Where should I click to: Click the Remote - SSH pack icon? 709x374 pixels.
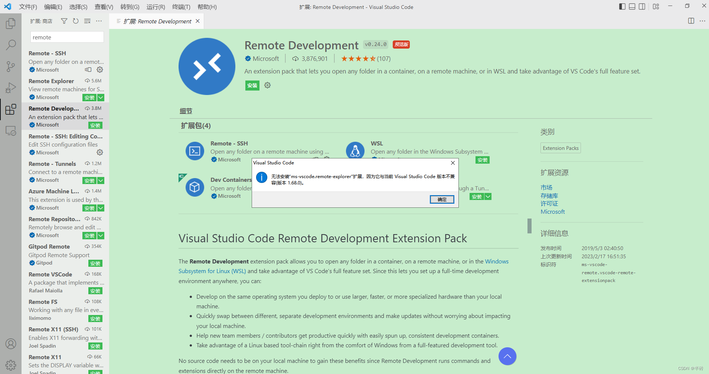[x=195, y=151]
